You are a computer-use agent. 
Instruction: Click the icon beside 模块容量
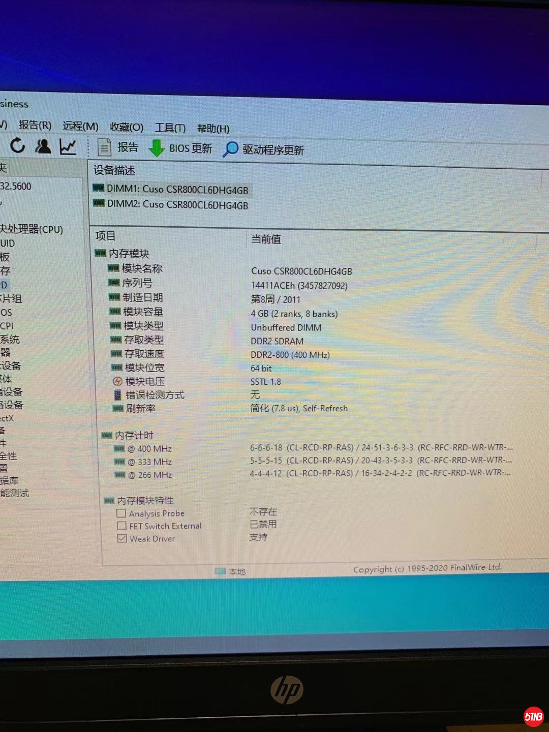115,311
